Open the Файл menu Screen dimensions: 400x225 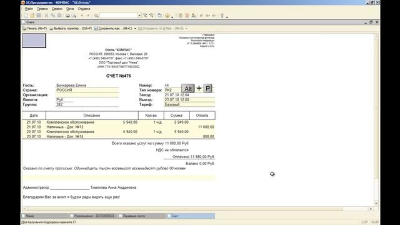coord(29,9)
